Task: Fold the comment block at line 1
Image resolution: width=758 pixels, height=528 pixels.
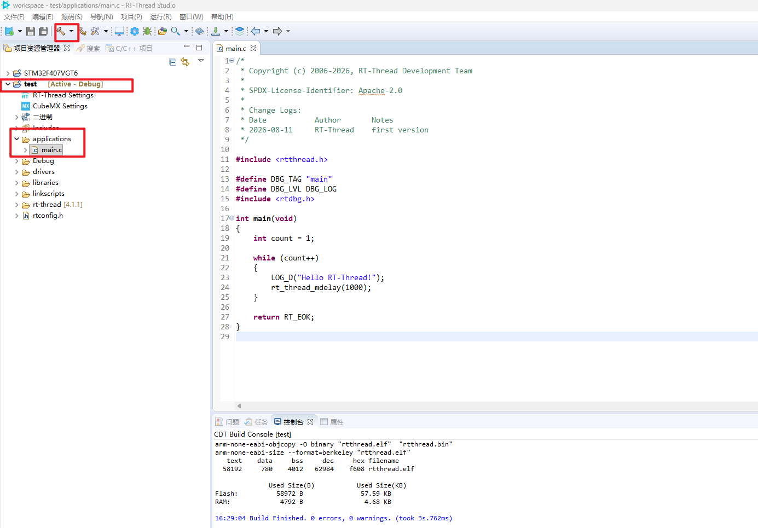Action: pos(232,61)
